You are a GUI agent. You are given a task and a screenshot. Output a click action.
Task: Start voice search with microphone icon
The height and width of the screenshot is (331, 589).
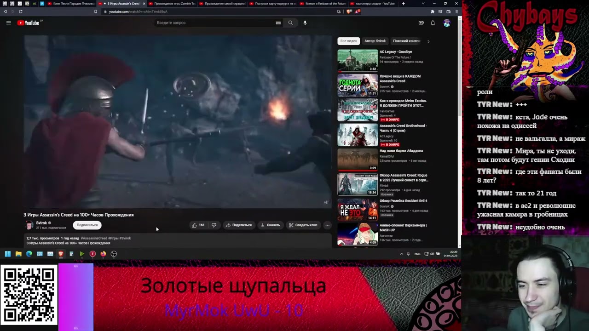[x=305, y=23]
